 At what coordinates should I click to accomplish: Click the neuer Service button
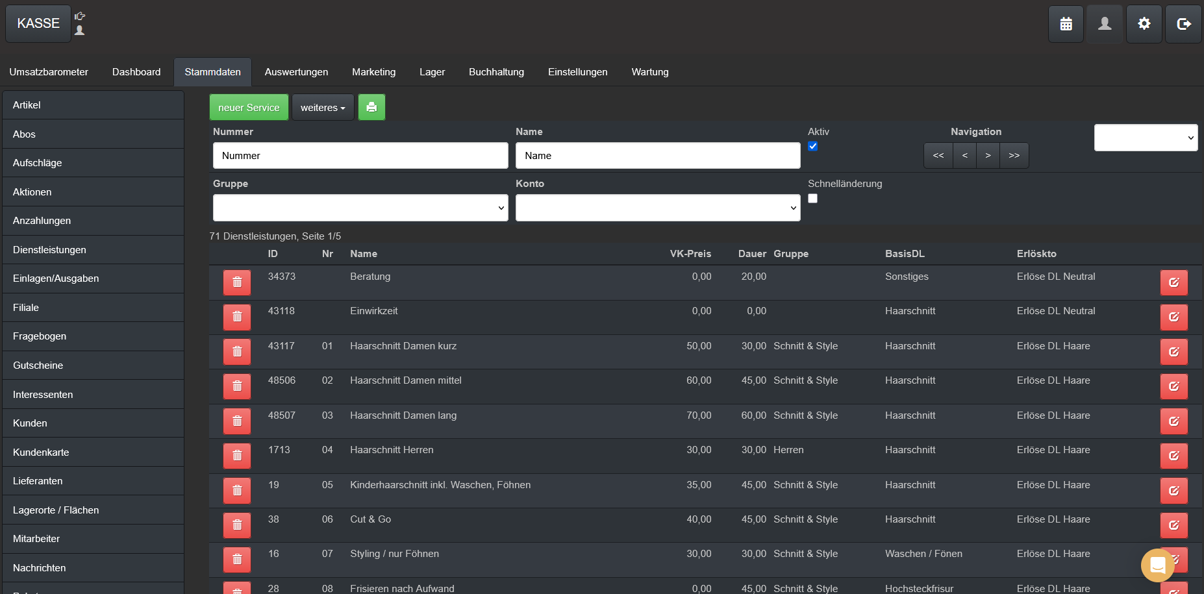pyautogui.click(x=249, y=107)
